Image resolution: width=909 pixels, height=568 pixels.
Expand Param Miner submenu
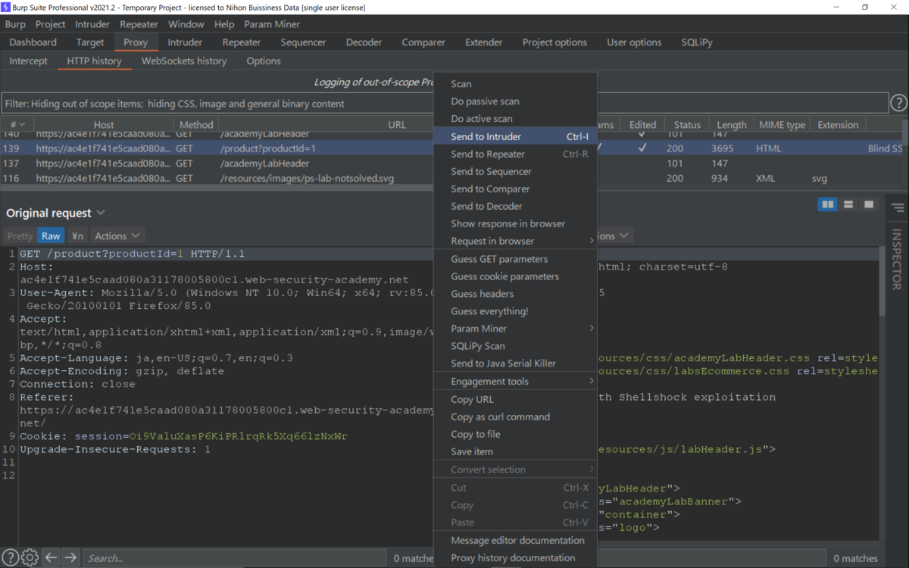pos(515,329)
